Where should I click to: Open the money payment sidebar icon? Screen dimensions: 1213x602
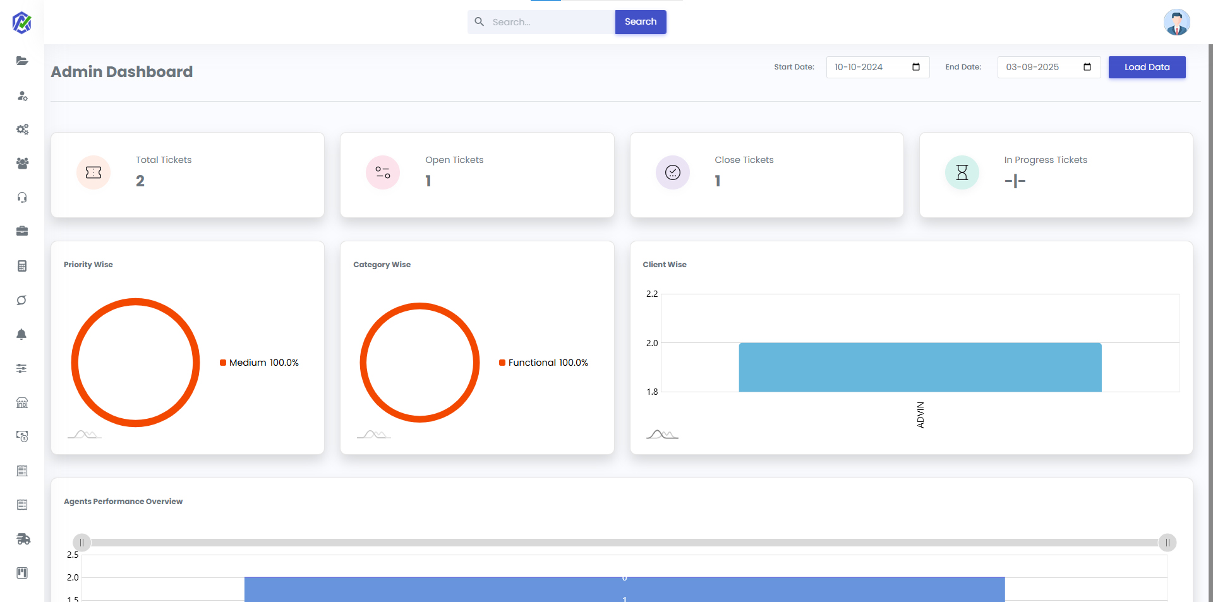pos(22,436)
